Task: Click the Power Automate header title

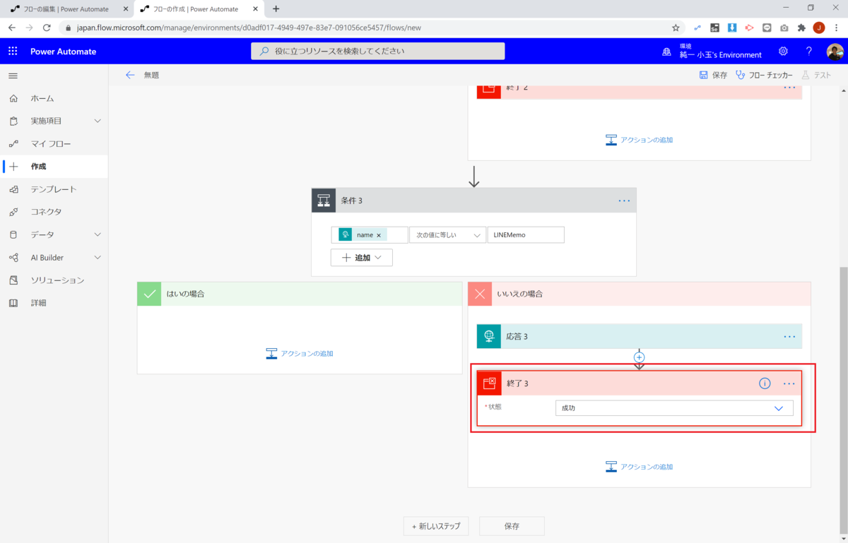Action: pos(63,52)
